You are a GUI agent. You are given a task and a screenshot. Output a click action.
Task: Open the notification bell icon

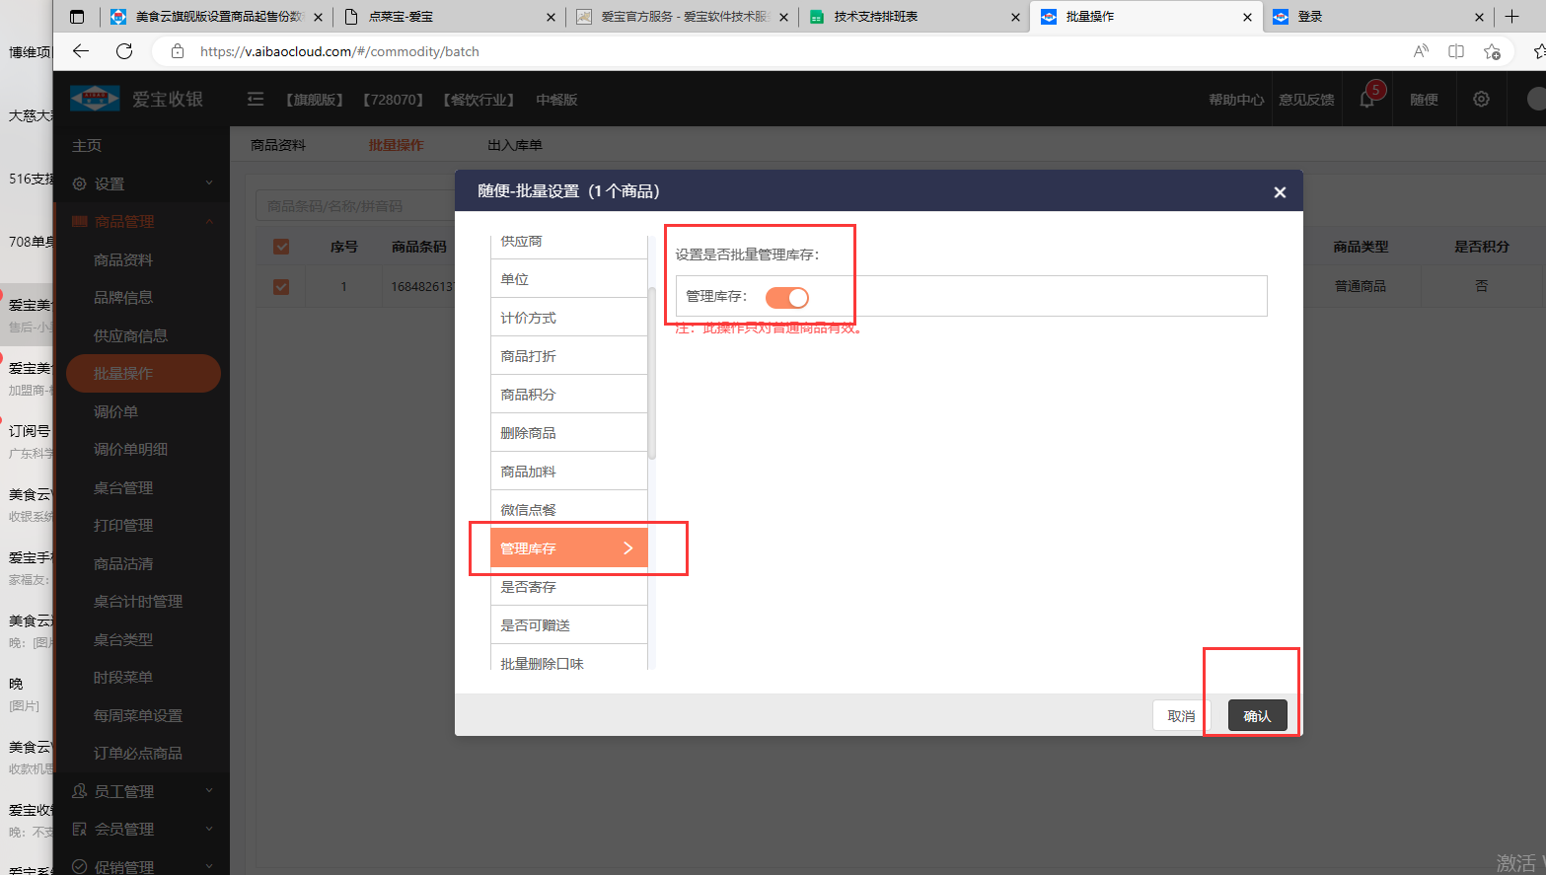tap(1366, 99)
